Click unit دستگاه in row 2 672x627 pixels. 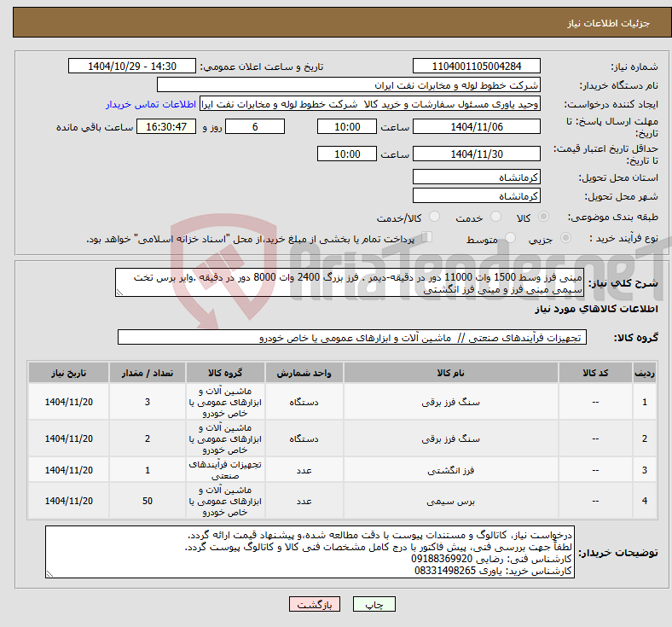(x=304, y=438)
